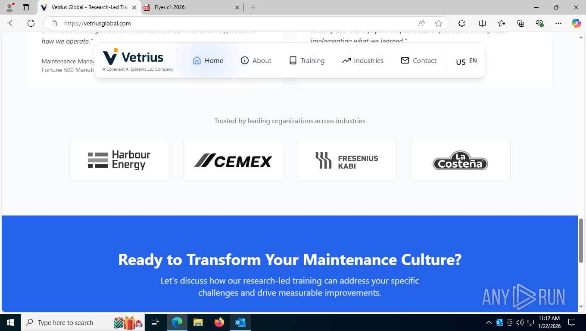
Task: Click the Outlook icon in system tray
Action: [x=499, y=322]
